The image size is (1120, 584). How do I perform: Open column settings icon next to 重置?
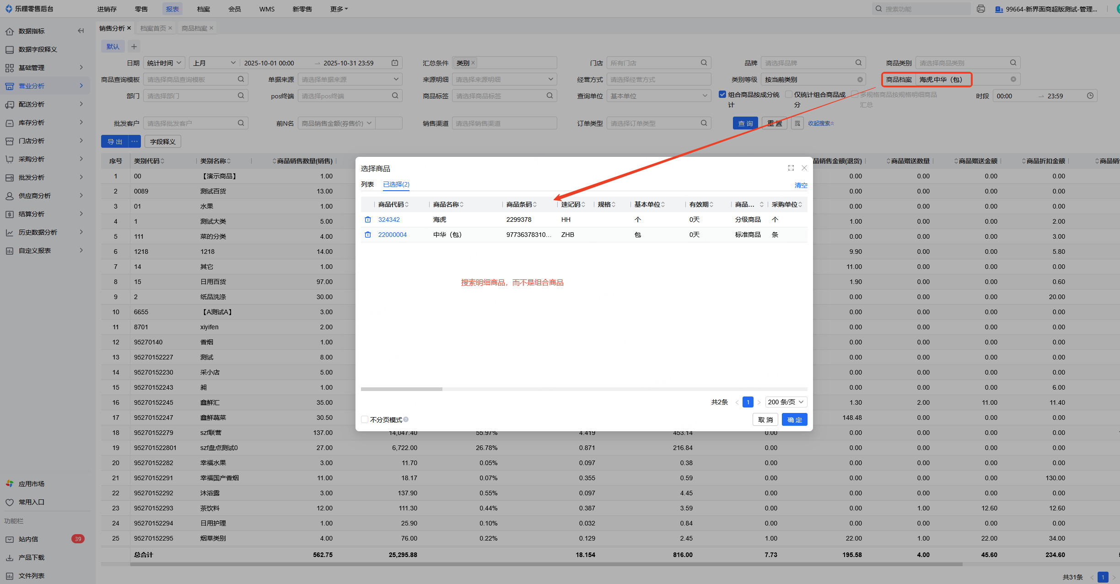(x=797, y=123)
